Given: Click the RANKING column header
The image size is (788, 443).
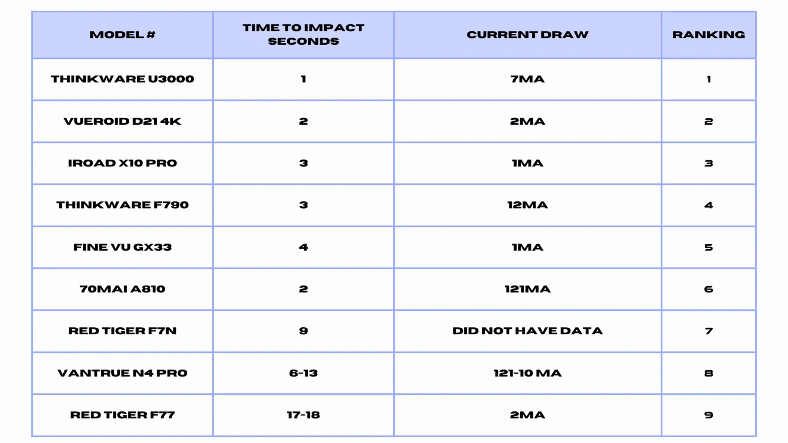Looking at the screenshot, I should [708, 34].
